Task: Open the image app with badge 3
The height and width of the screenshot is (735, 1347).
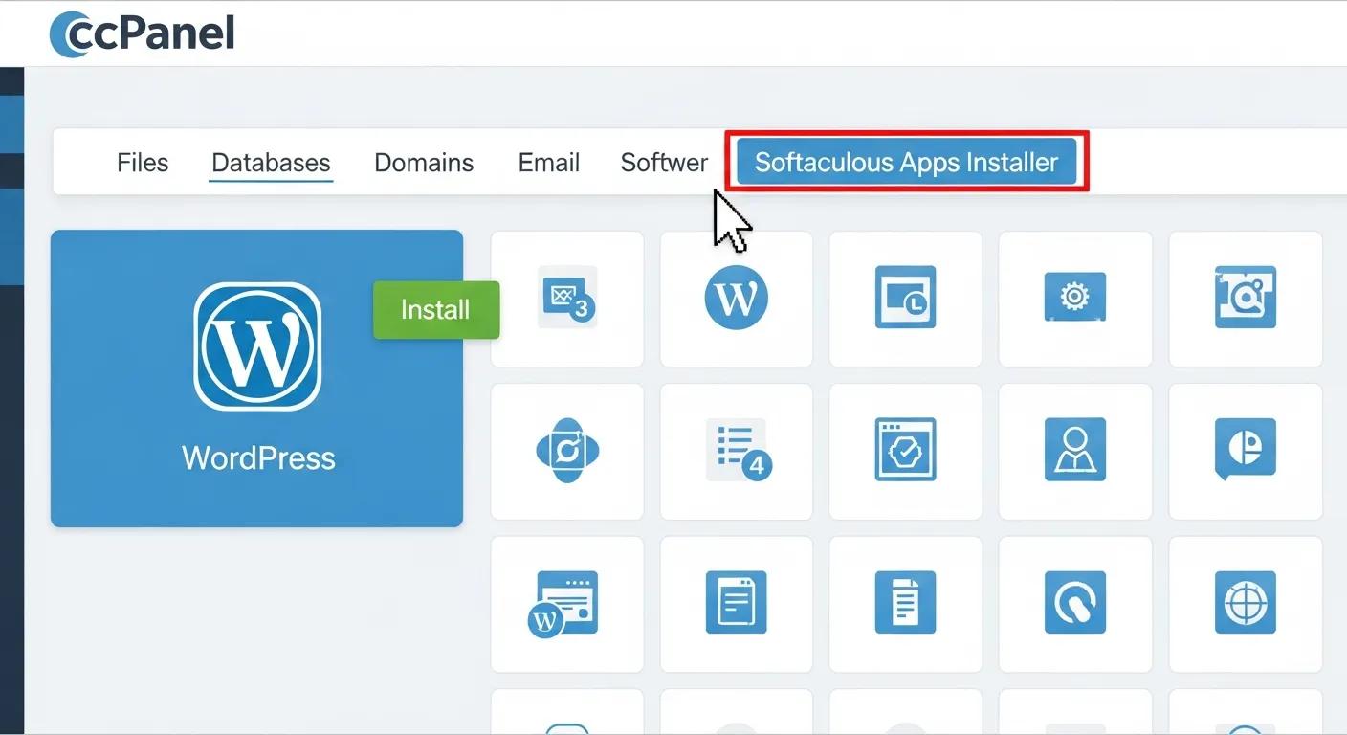Action: [x=567, y=299]
